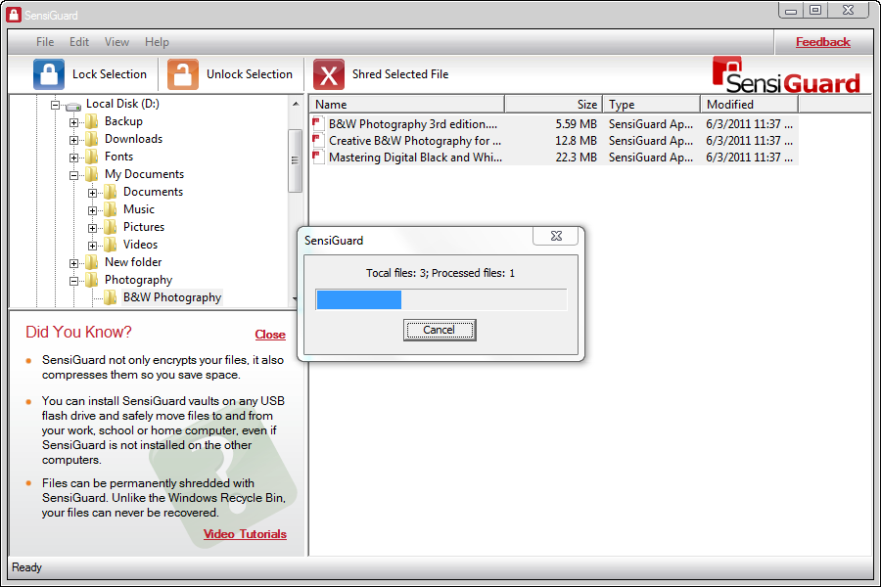Select the Pictures folder label in the tree

[x=144, y=227]
